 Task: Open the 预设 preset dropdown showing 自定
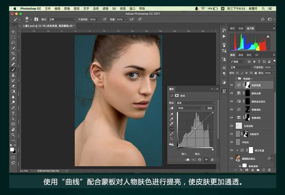(x=195, y=103)
